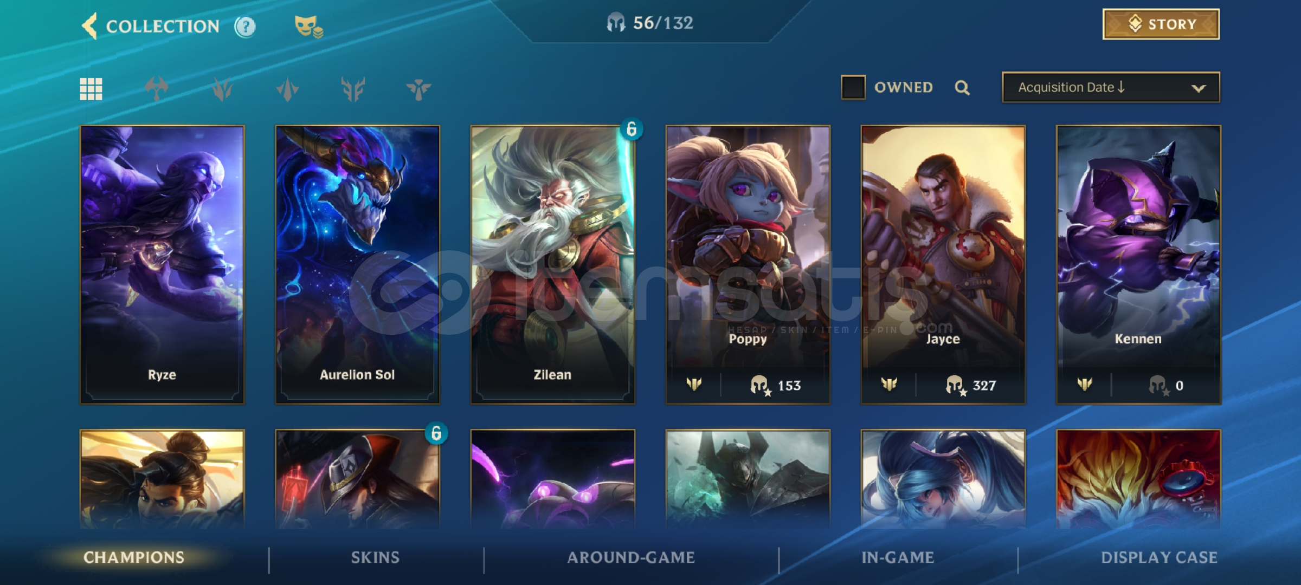
Task: Open the help question mark icon
Action: (x=245, y=26)
